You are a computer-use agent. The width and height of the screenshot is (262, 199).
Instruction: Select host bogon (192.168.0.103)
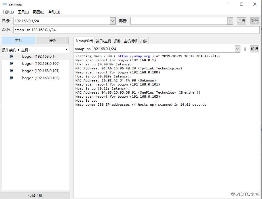(41, 78)
